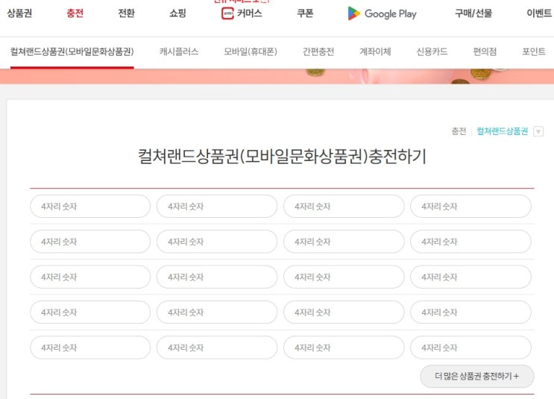Switch to the 포인트 tab
The width and height of the screenshot is (554, 399).
point(534,51)
